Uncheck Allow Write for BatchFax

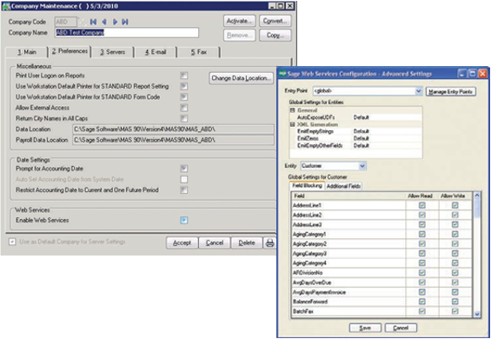[x=455, y=311]
